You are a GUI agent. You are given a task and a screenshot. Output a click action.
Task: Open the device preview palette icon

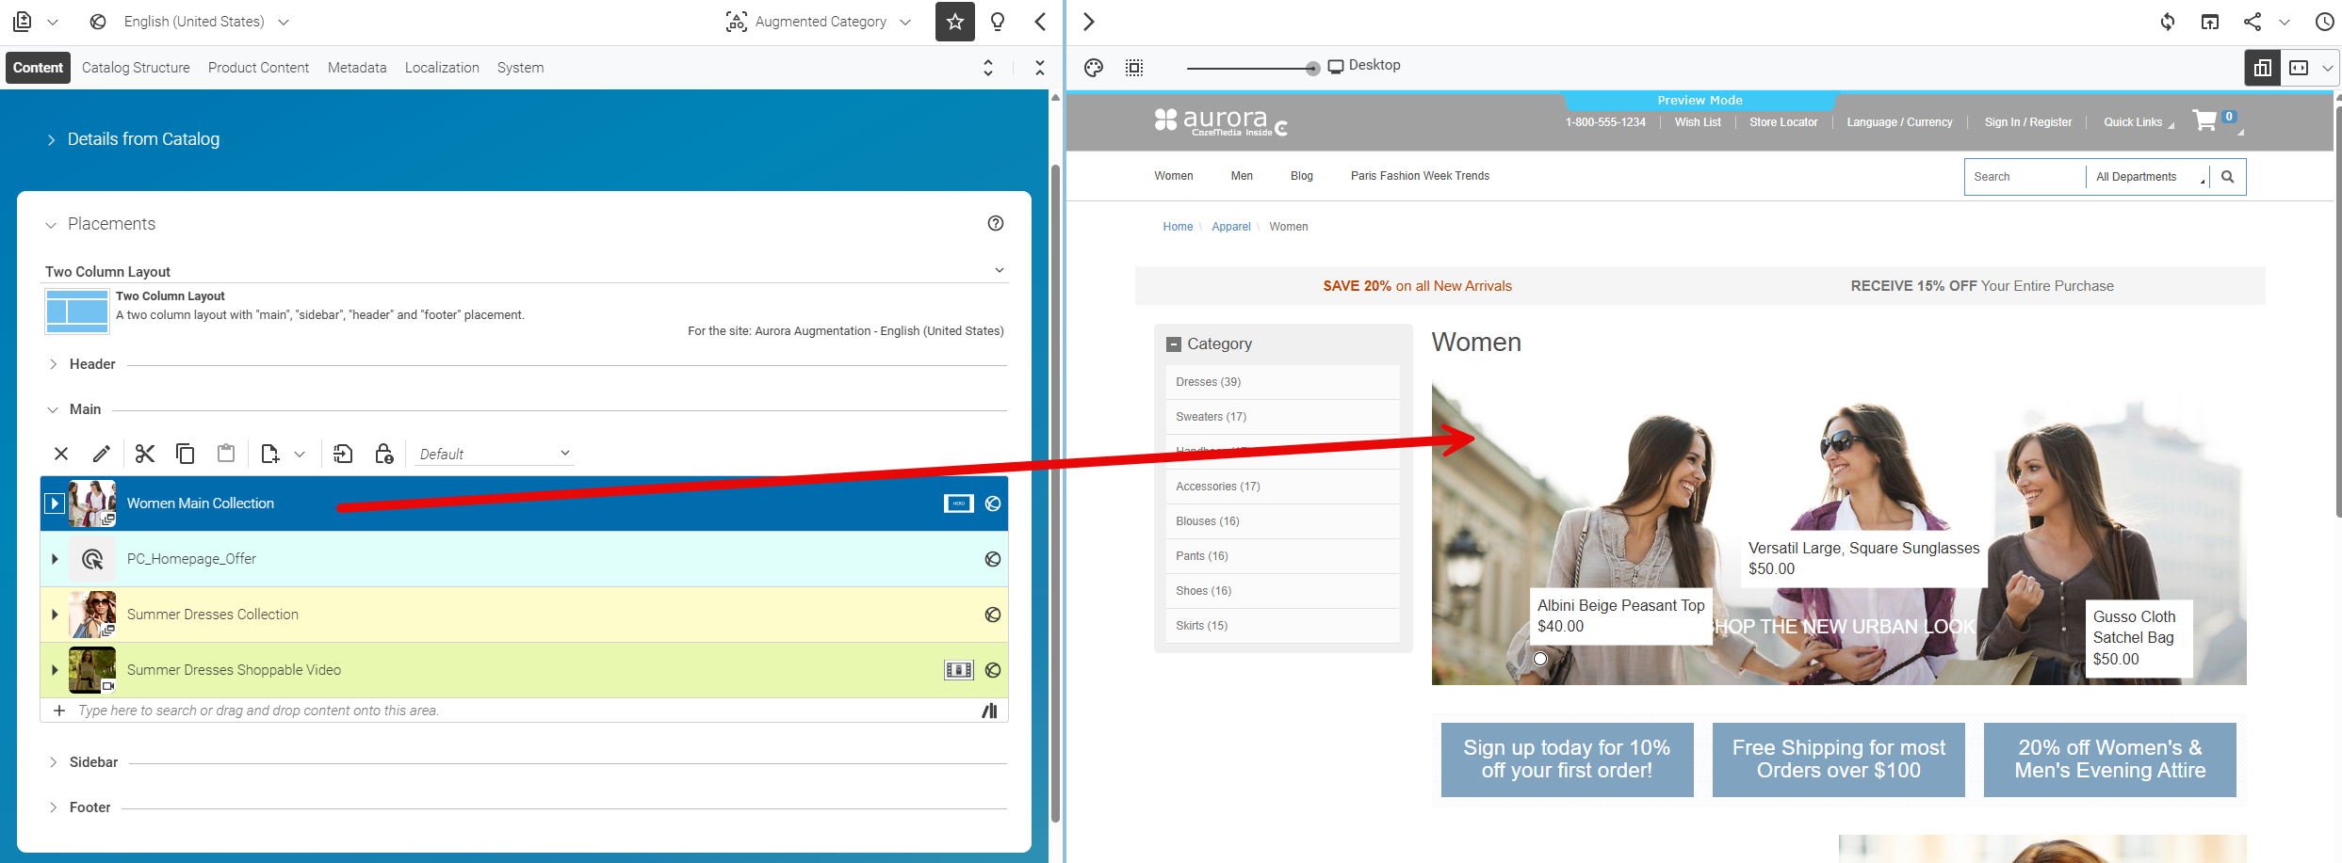(x=1093, y=67)
